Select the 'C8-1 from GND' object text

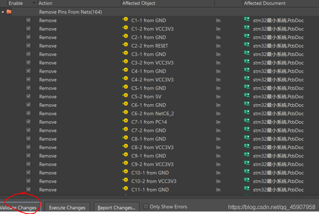148,139
